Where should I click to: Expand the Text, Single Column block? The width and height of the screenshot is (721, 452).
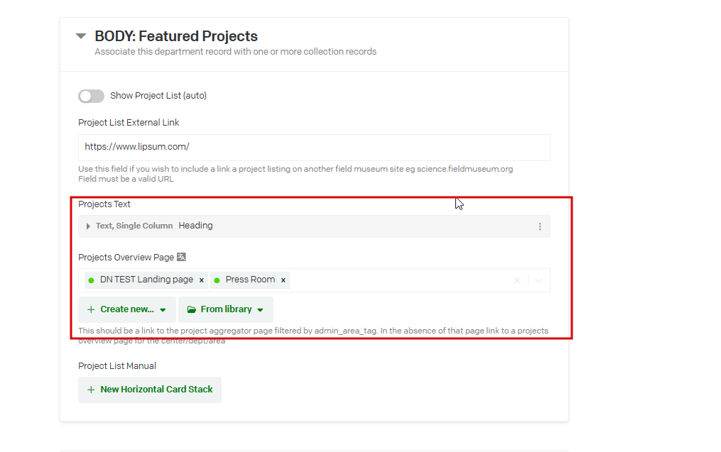(x=88, y=226)
